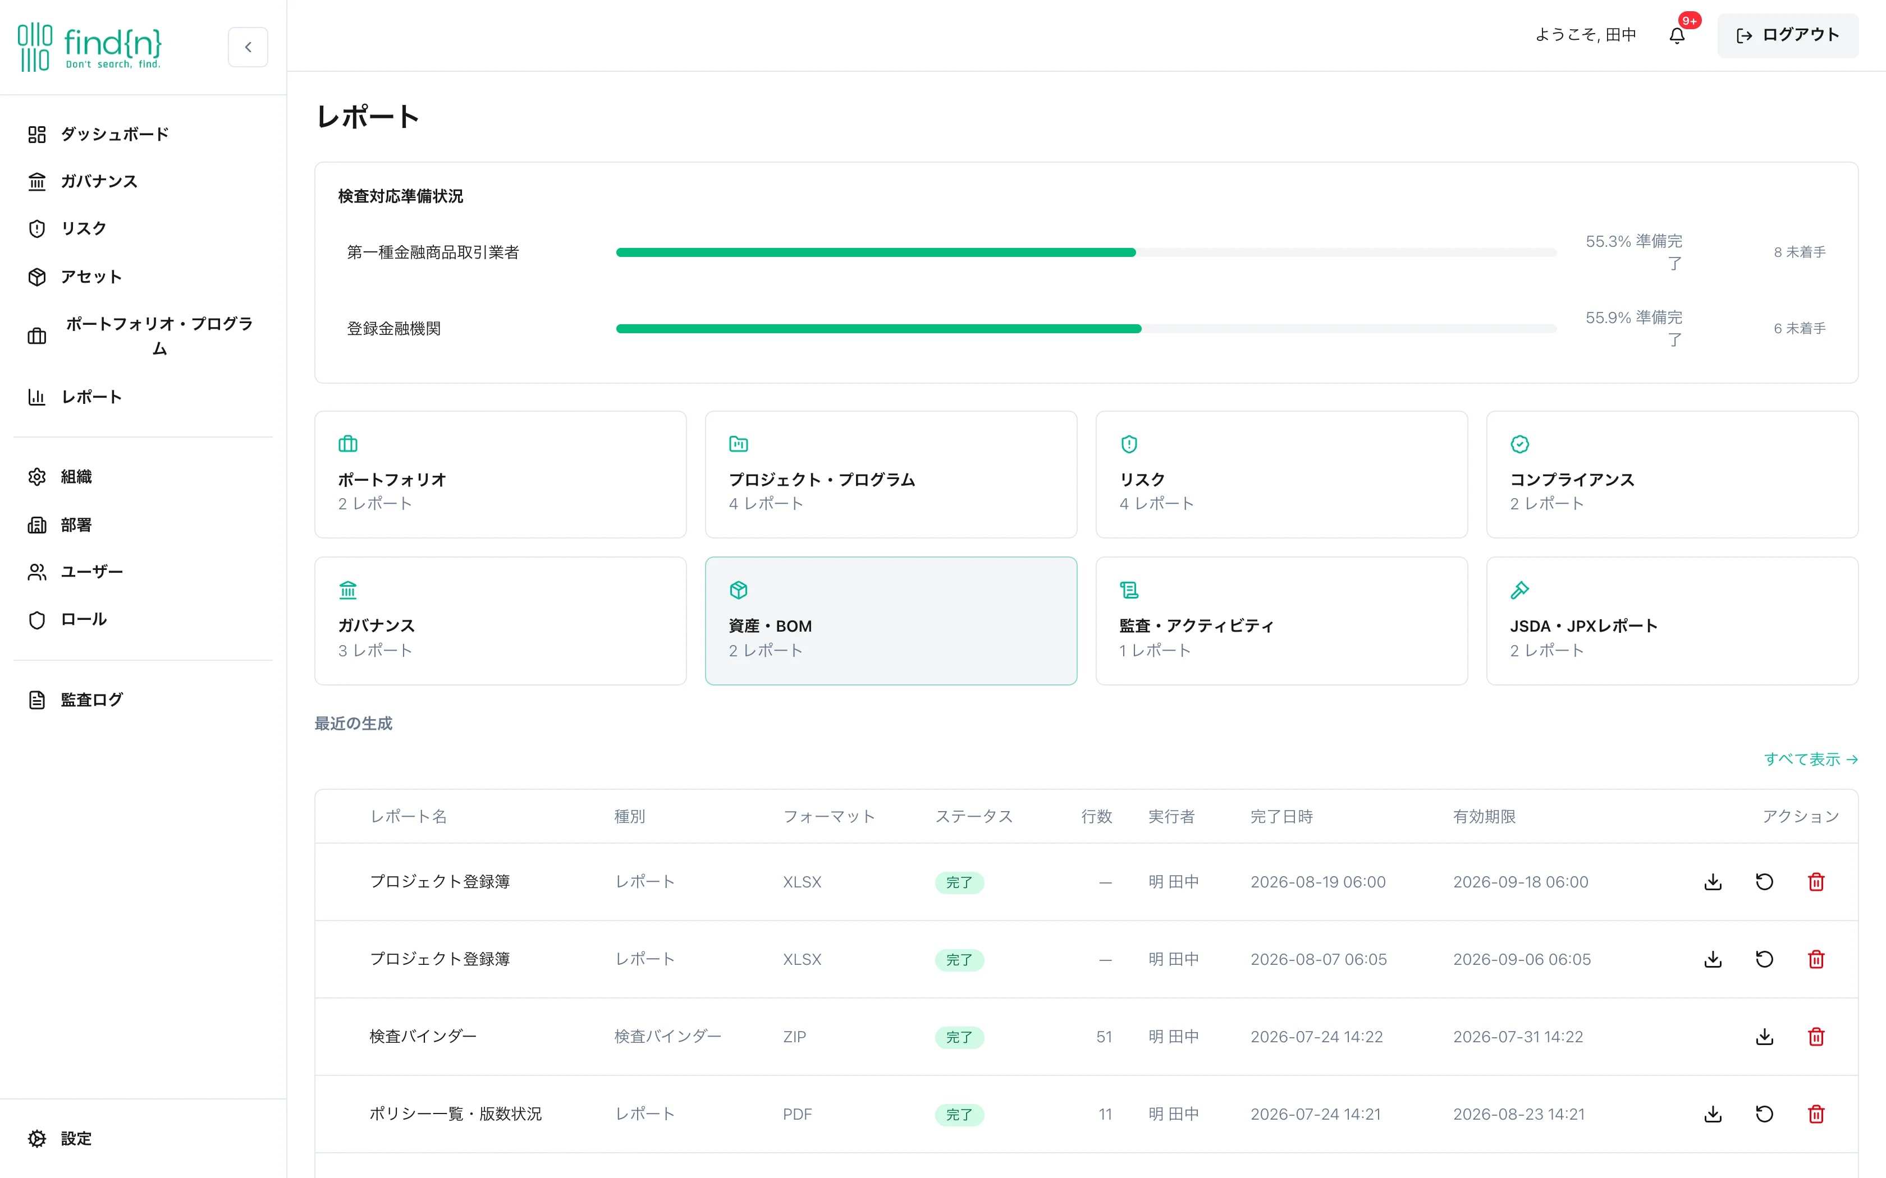The image size is (1886, 1178).
Task: Open the コンプライアンス report card
Action: pos(1673,475)
